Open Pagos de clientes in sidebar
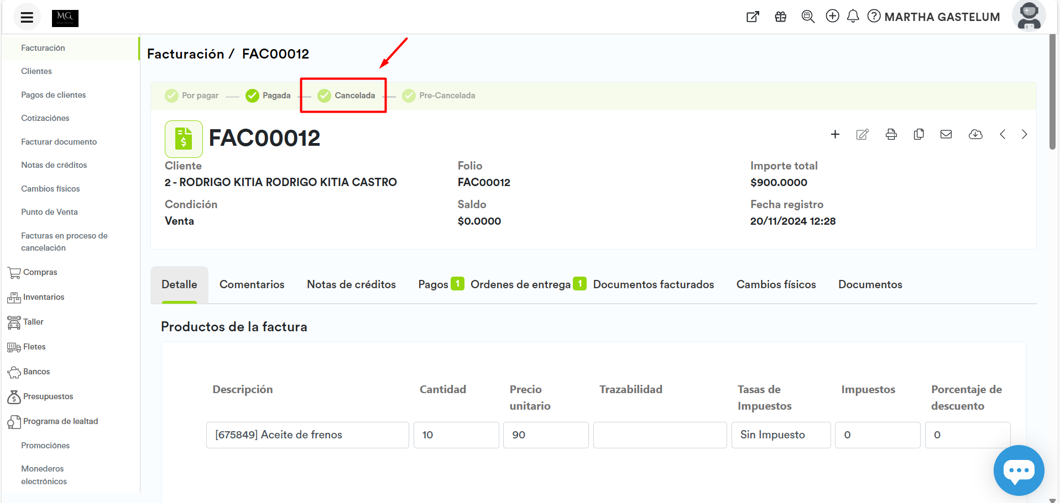 click(54, 95)
